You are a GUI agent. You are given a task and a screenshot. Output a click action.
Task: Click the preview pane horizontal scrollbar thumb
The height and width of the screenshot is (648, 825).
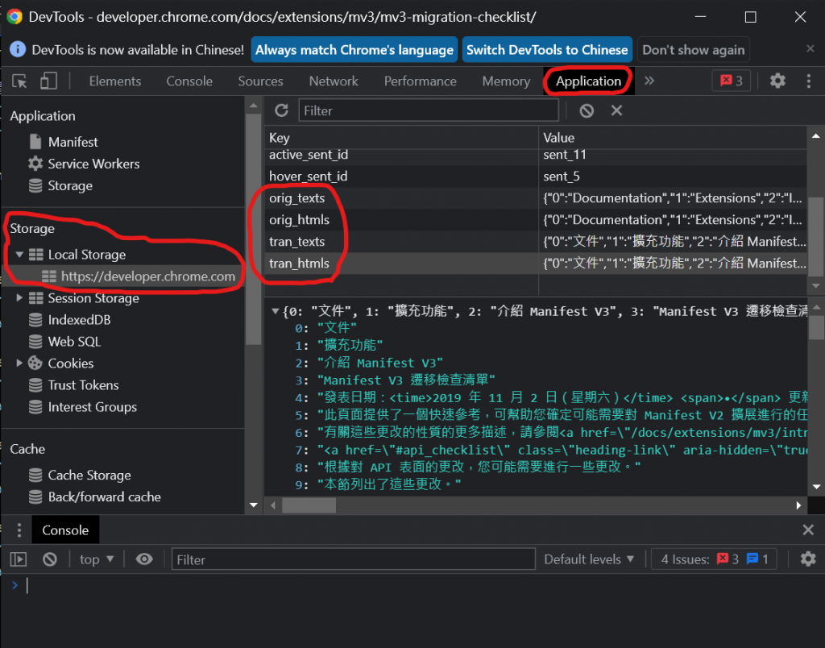(x=309, y=505)
